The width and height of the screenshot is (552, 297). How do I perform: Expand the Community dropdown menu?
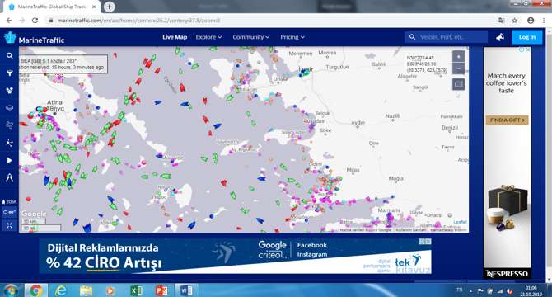(251, 37)
